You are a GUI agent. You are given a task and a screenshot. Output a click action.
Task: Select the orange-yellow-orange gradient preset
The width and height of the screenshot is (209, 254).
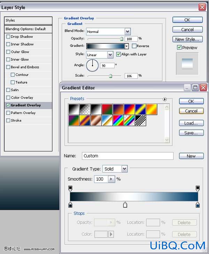(x=152, y=109)
